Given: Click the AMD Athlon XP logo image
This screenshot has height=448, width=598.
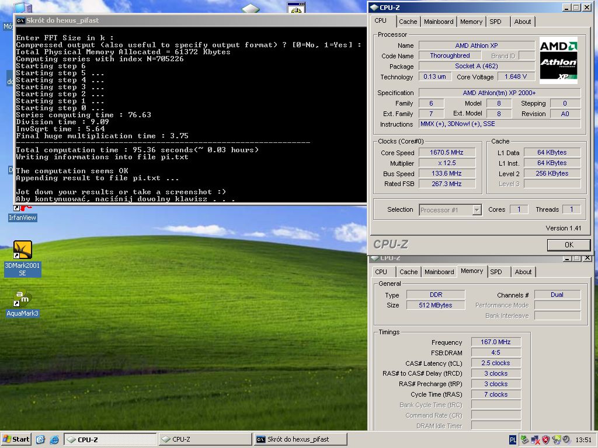Looking at the screenshot, I should (558, 60).
